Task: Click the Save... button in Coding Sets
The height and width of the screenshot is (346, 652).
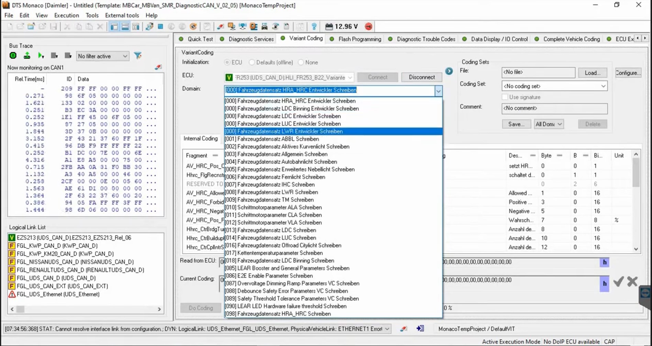Action: [516, 124]
